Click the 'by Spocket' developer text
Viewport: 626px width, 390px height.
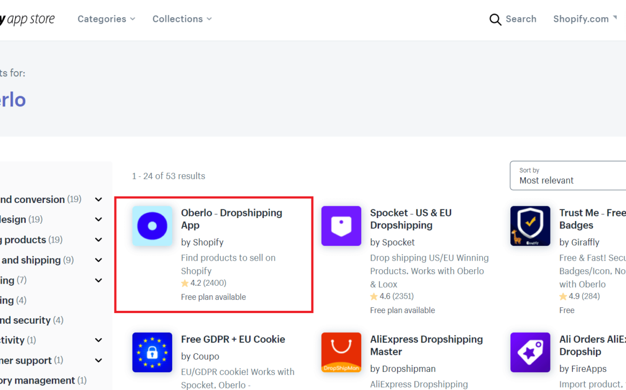tap(392, 242)
